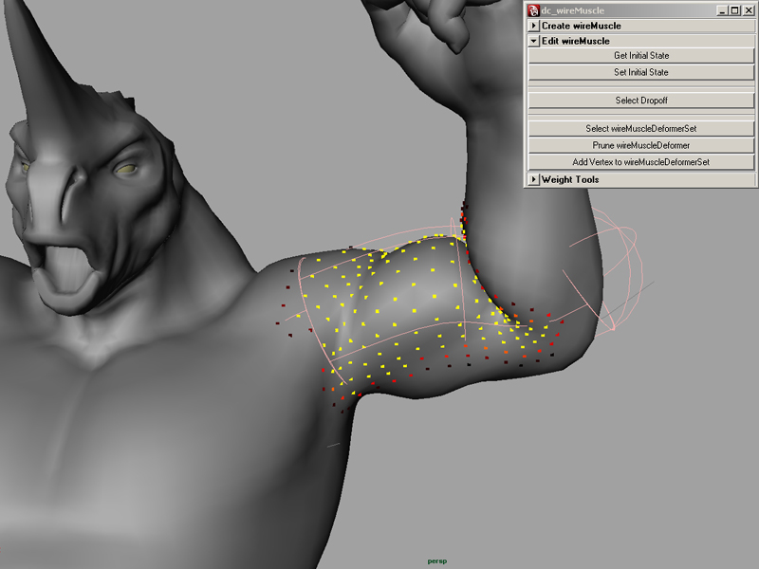Click the Set Initial State button
Image resolution: width=759 pixels, height=569 pixels.
point(641,73)
